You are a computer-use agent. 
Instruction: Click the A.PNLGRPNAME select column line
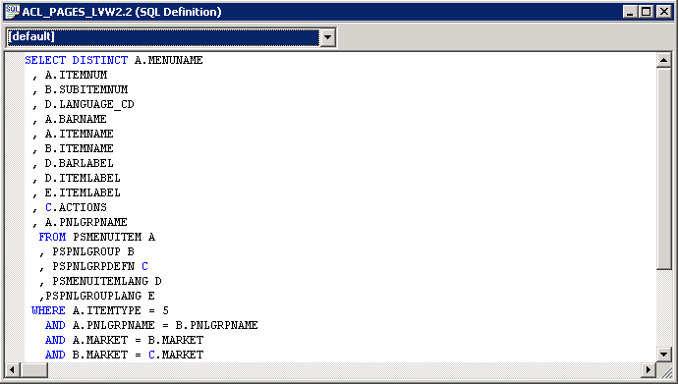(80, 222)
